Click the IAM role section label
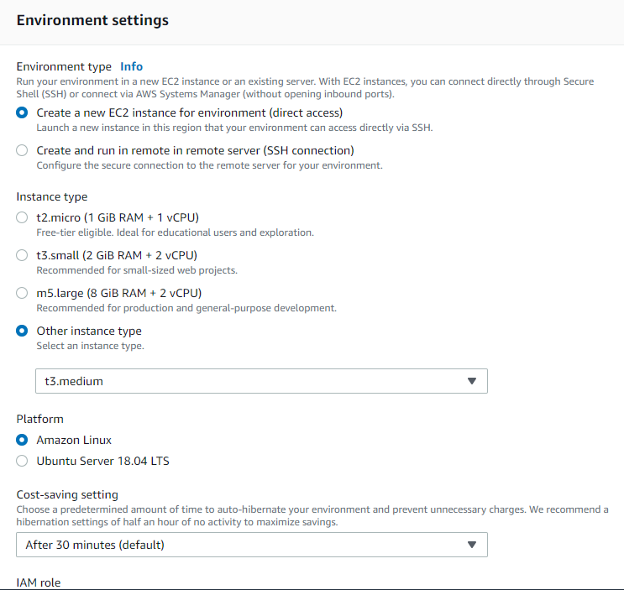The width and height of the screenshot is (624, 590). point(39,582)
